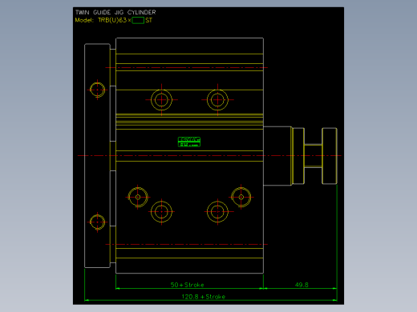
Task: Select the '50 + Stroke' dimension text
Action: point(187,285)
